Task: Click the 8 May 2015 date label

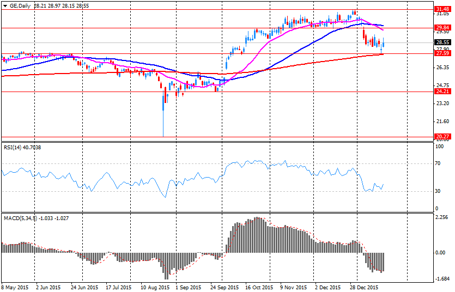Action: tap(15, 287)
